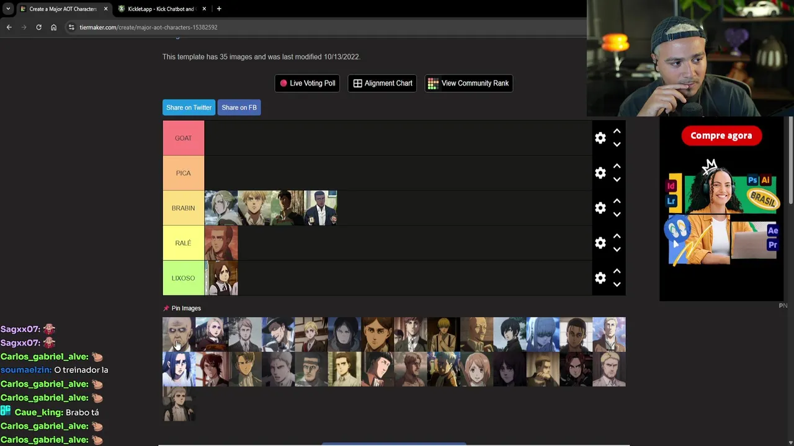This screenshot has height=446, width=794.
Task: Click Caue_king's chat message "Brabo tá"
Action: coord(83,412)
